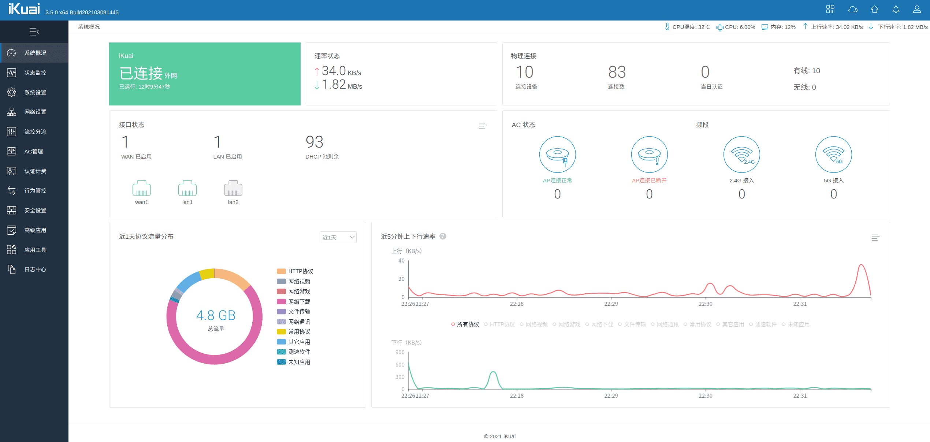930x442 pixels.
Task: Click the lan2 port icon
Action: tap(233, 189)
